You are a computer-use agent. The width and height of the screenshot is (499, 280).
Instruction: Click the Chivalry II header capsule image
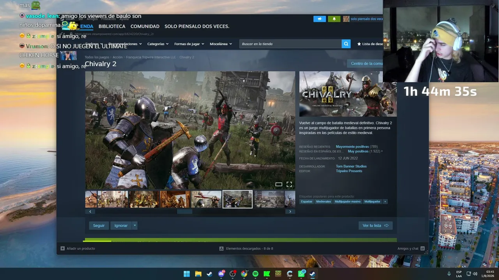[348, 94]
